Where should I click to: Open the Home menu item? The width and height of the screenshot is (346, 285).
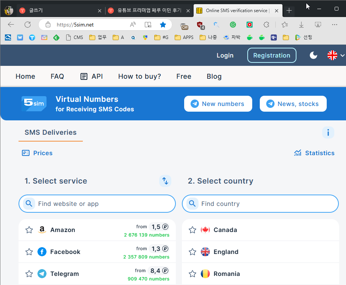[25, 76]
